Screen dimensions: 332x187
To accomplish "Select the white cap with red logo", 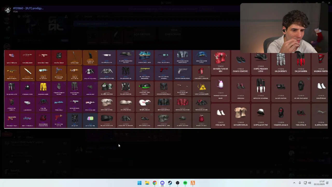I will 144,104.
